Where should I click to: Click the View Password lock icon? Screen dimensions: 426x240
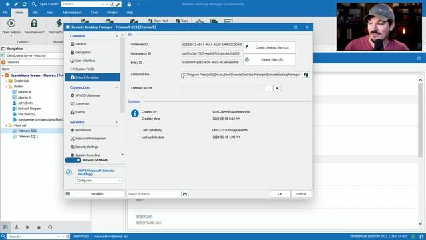pyautogui.click(x=34, y=23)
